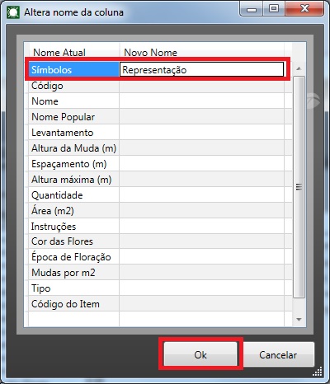Click the Representação text input field
The width and height of the screenshot is (330, 384).
pyautogui.click(x=201, y=69)
